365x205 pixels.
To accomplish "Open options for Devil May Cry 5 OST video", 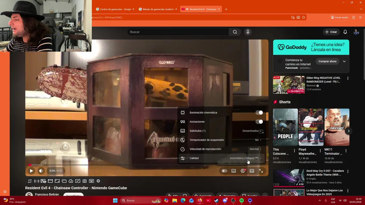I will (x=348, y=171).
